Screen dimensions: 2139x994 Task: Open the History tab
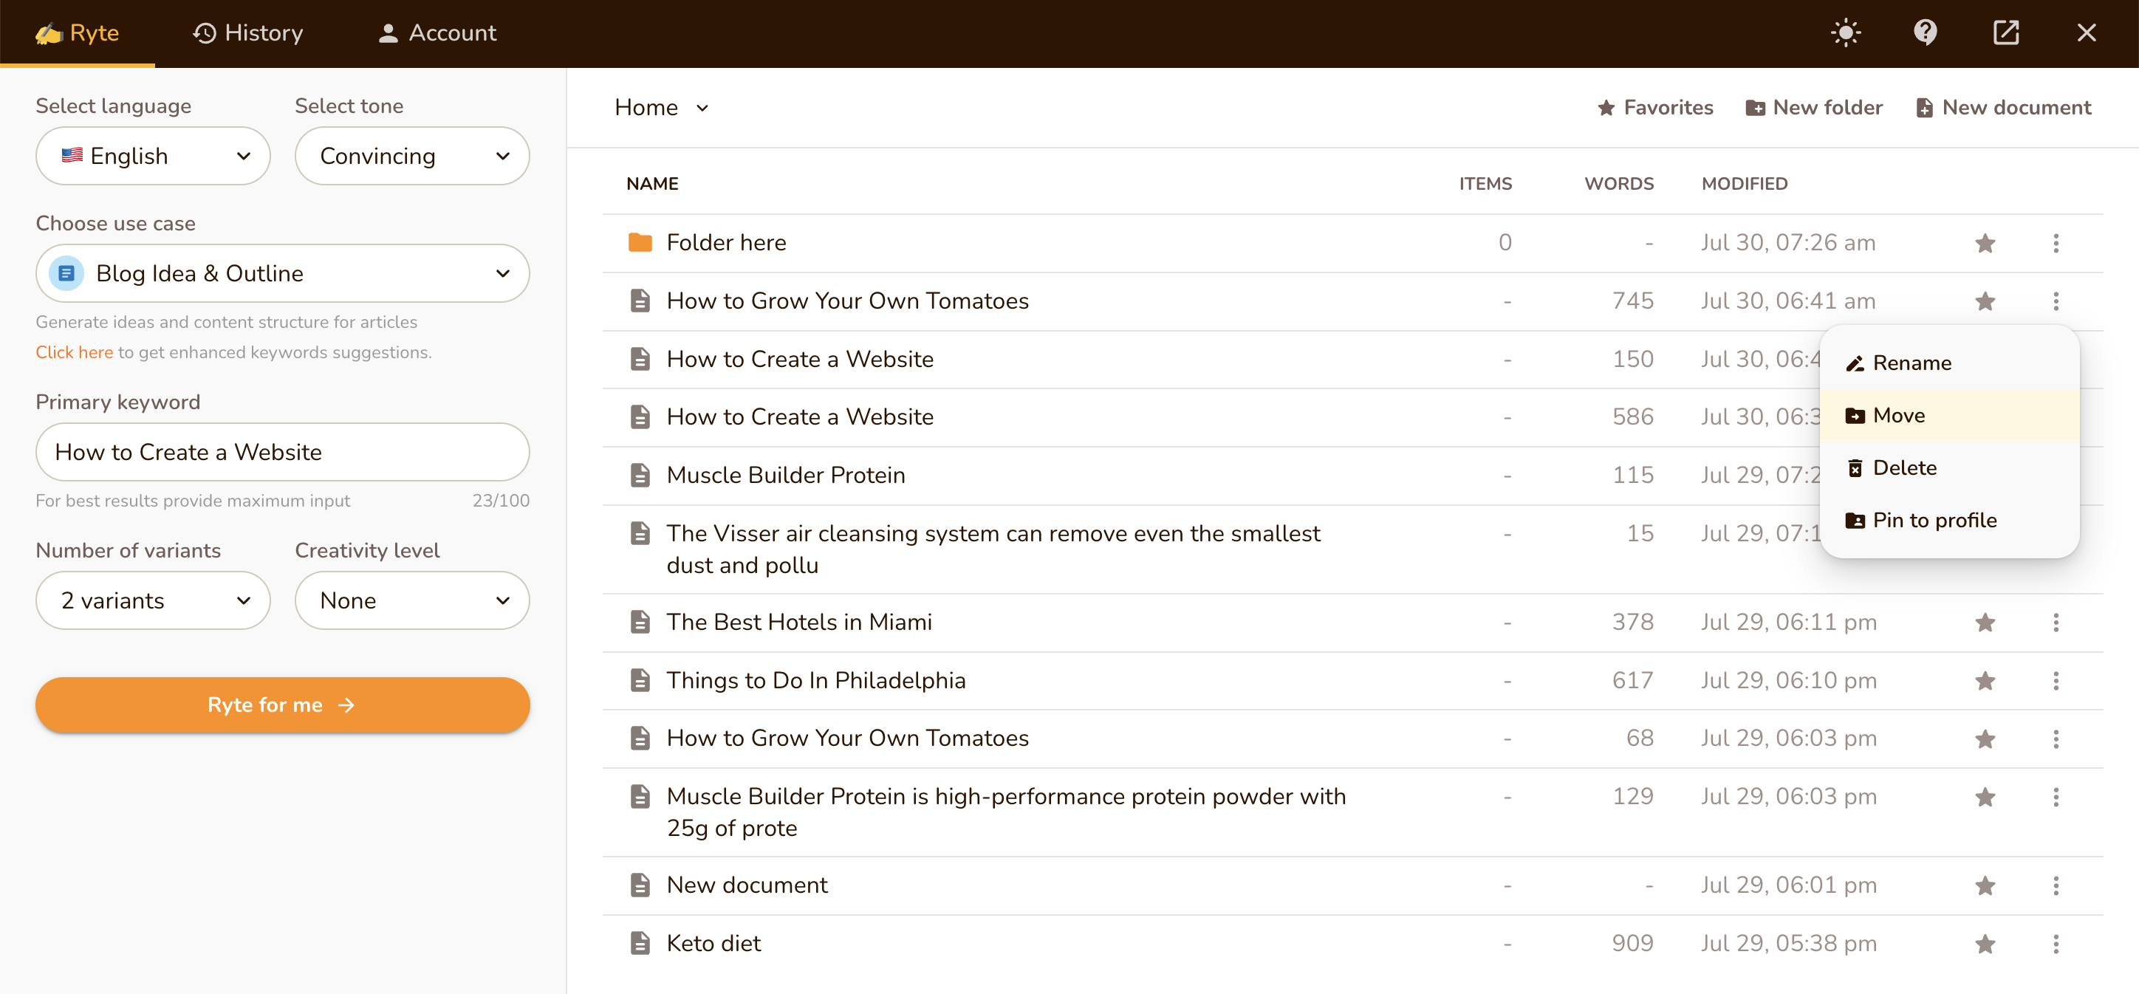pos(247,33)
